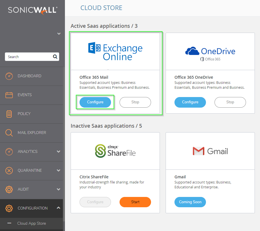Image resolution: width=260 pixels, height=231 pixels.
Task: Click the Quarantine X-circle icon
Action: click(x=9, y=171)
